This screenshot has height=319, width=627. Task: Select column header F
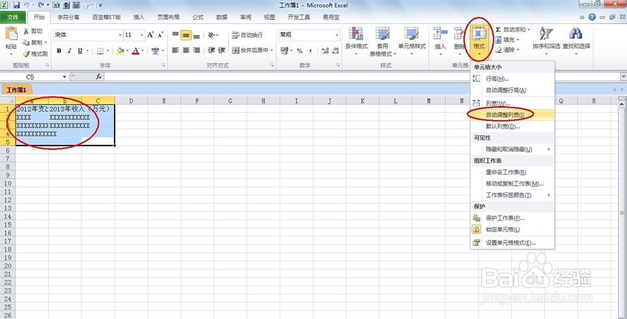[197, 101]
